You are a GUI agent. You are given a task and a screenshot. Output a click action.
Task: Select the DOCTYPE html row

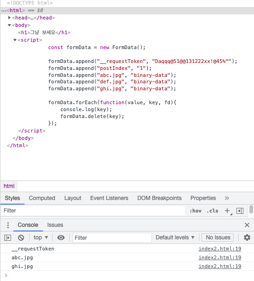30,3
